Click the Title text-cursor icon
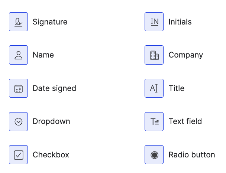226x173 pixels. point(154,88)
